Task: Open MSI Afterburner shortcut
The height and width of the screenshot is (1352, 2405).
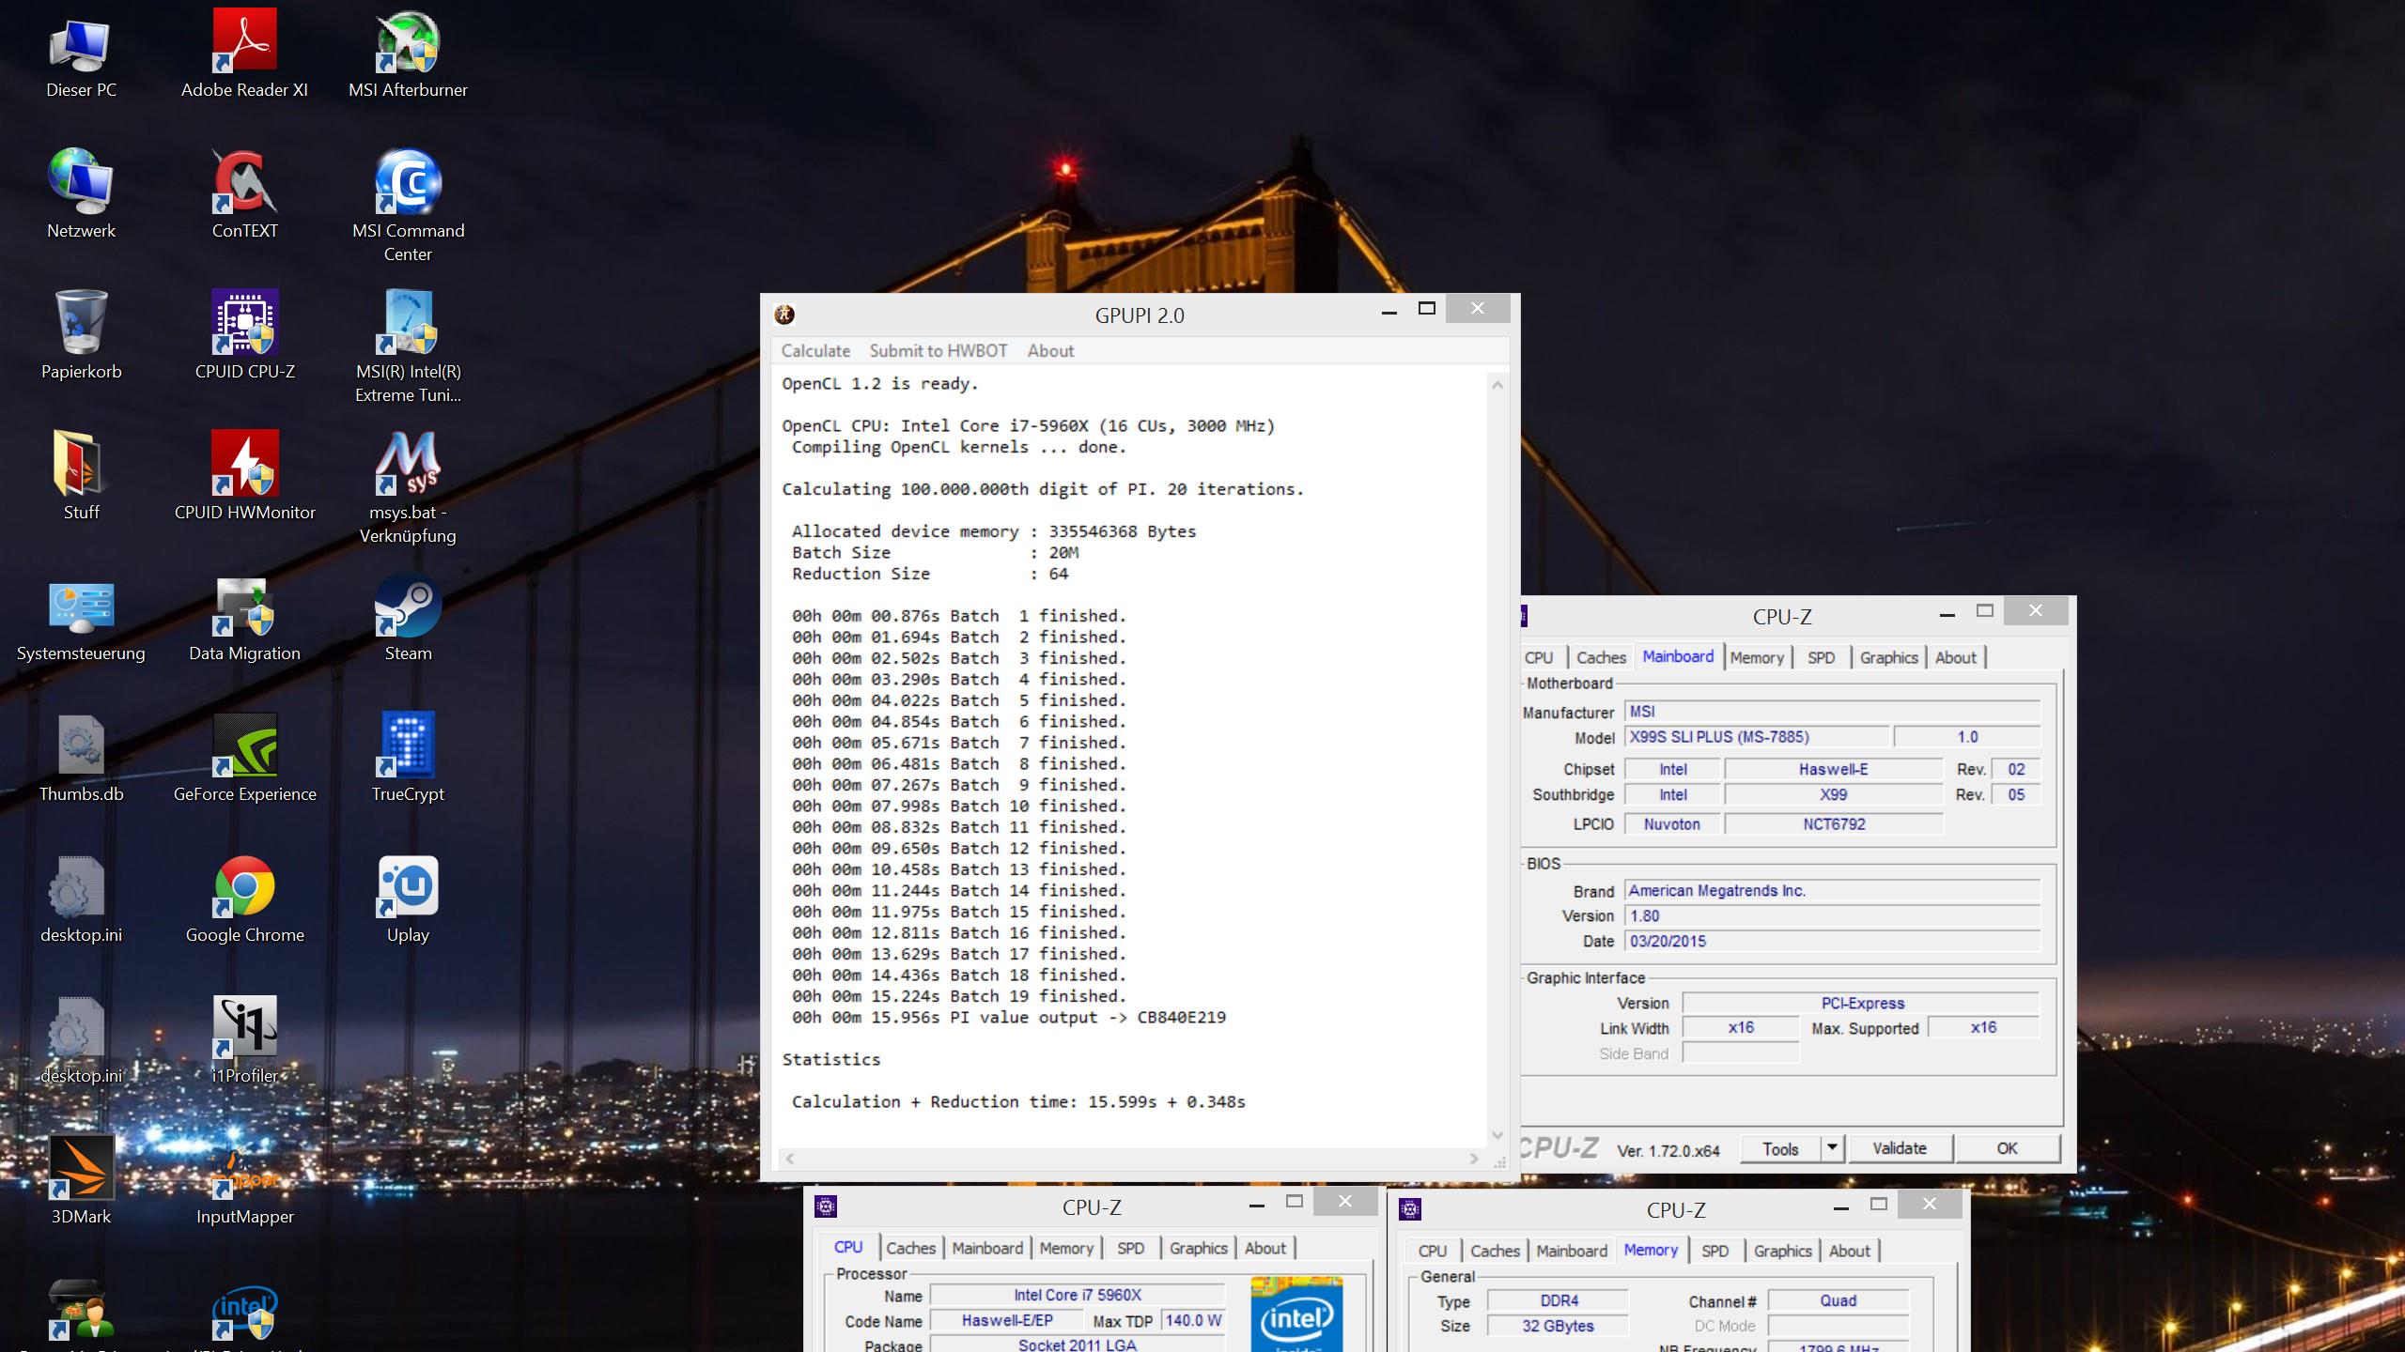Action: [408, 54]
